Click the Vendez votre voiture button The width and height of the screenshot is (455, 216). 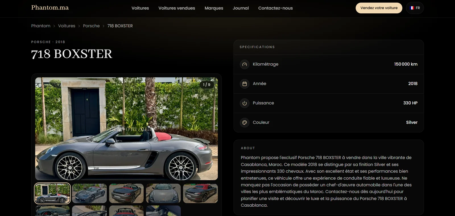tap(379, 8)
